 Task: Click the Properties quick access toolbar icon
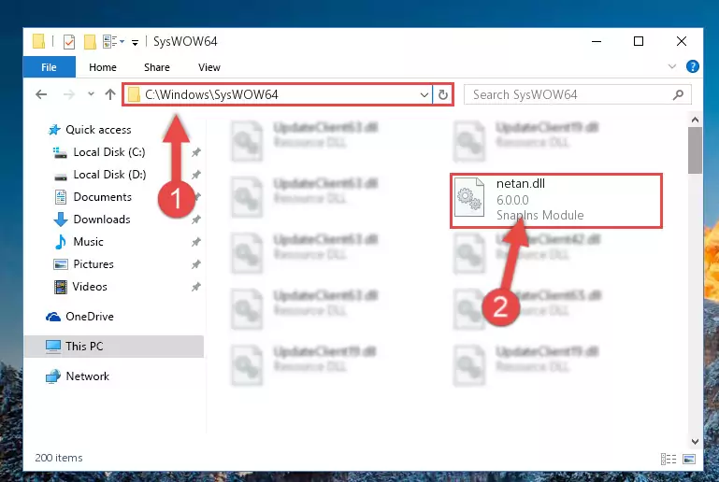point(69,42)
